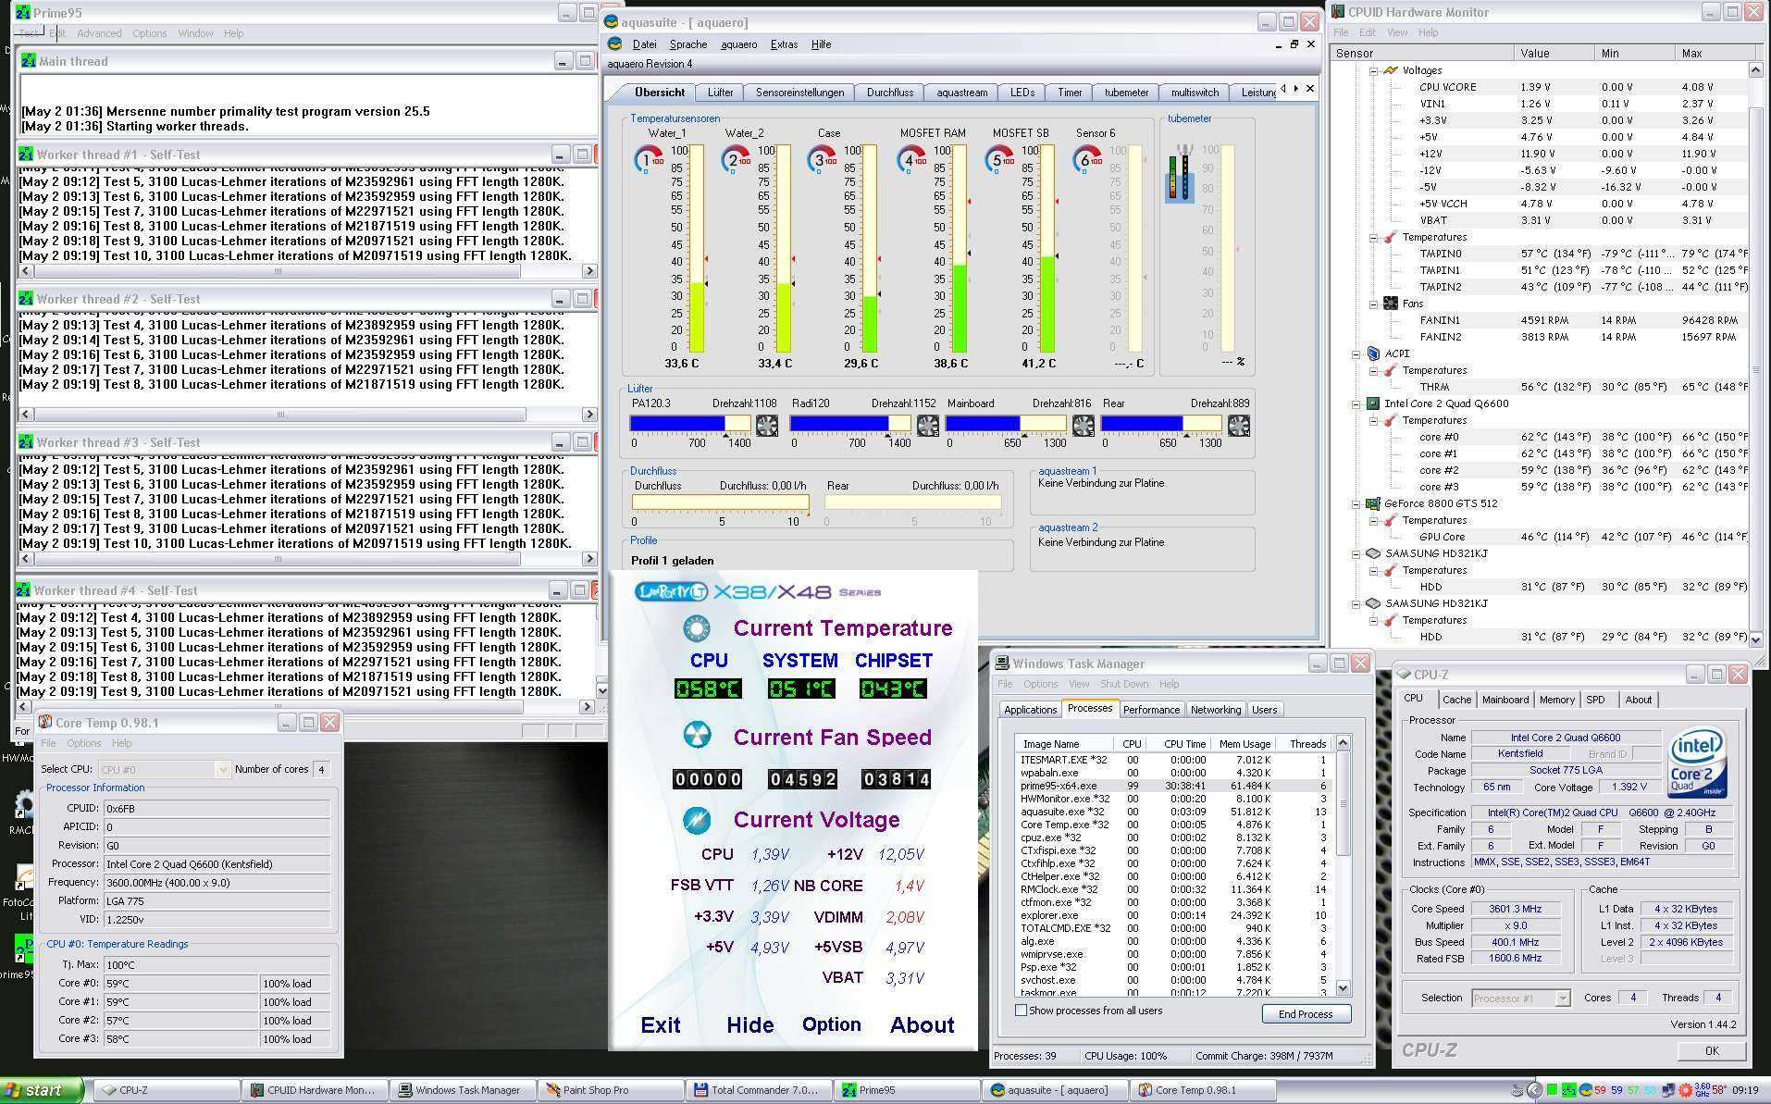
Task: Open the Memory tab in CPU-Z
Action: [1556, 700]
